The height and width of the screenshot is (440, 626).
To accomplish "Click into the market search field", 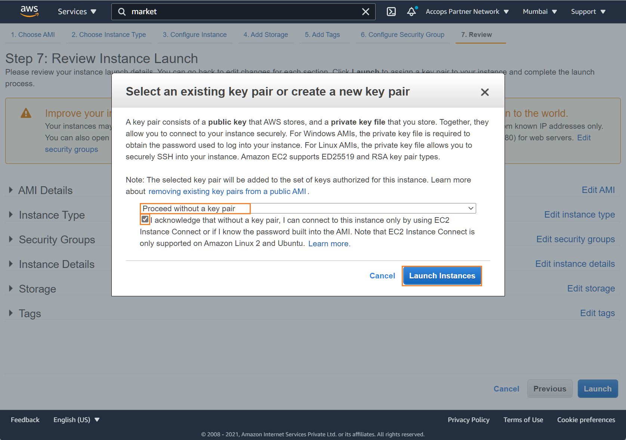I will coord(243,12).
